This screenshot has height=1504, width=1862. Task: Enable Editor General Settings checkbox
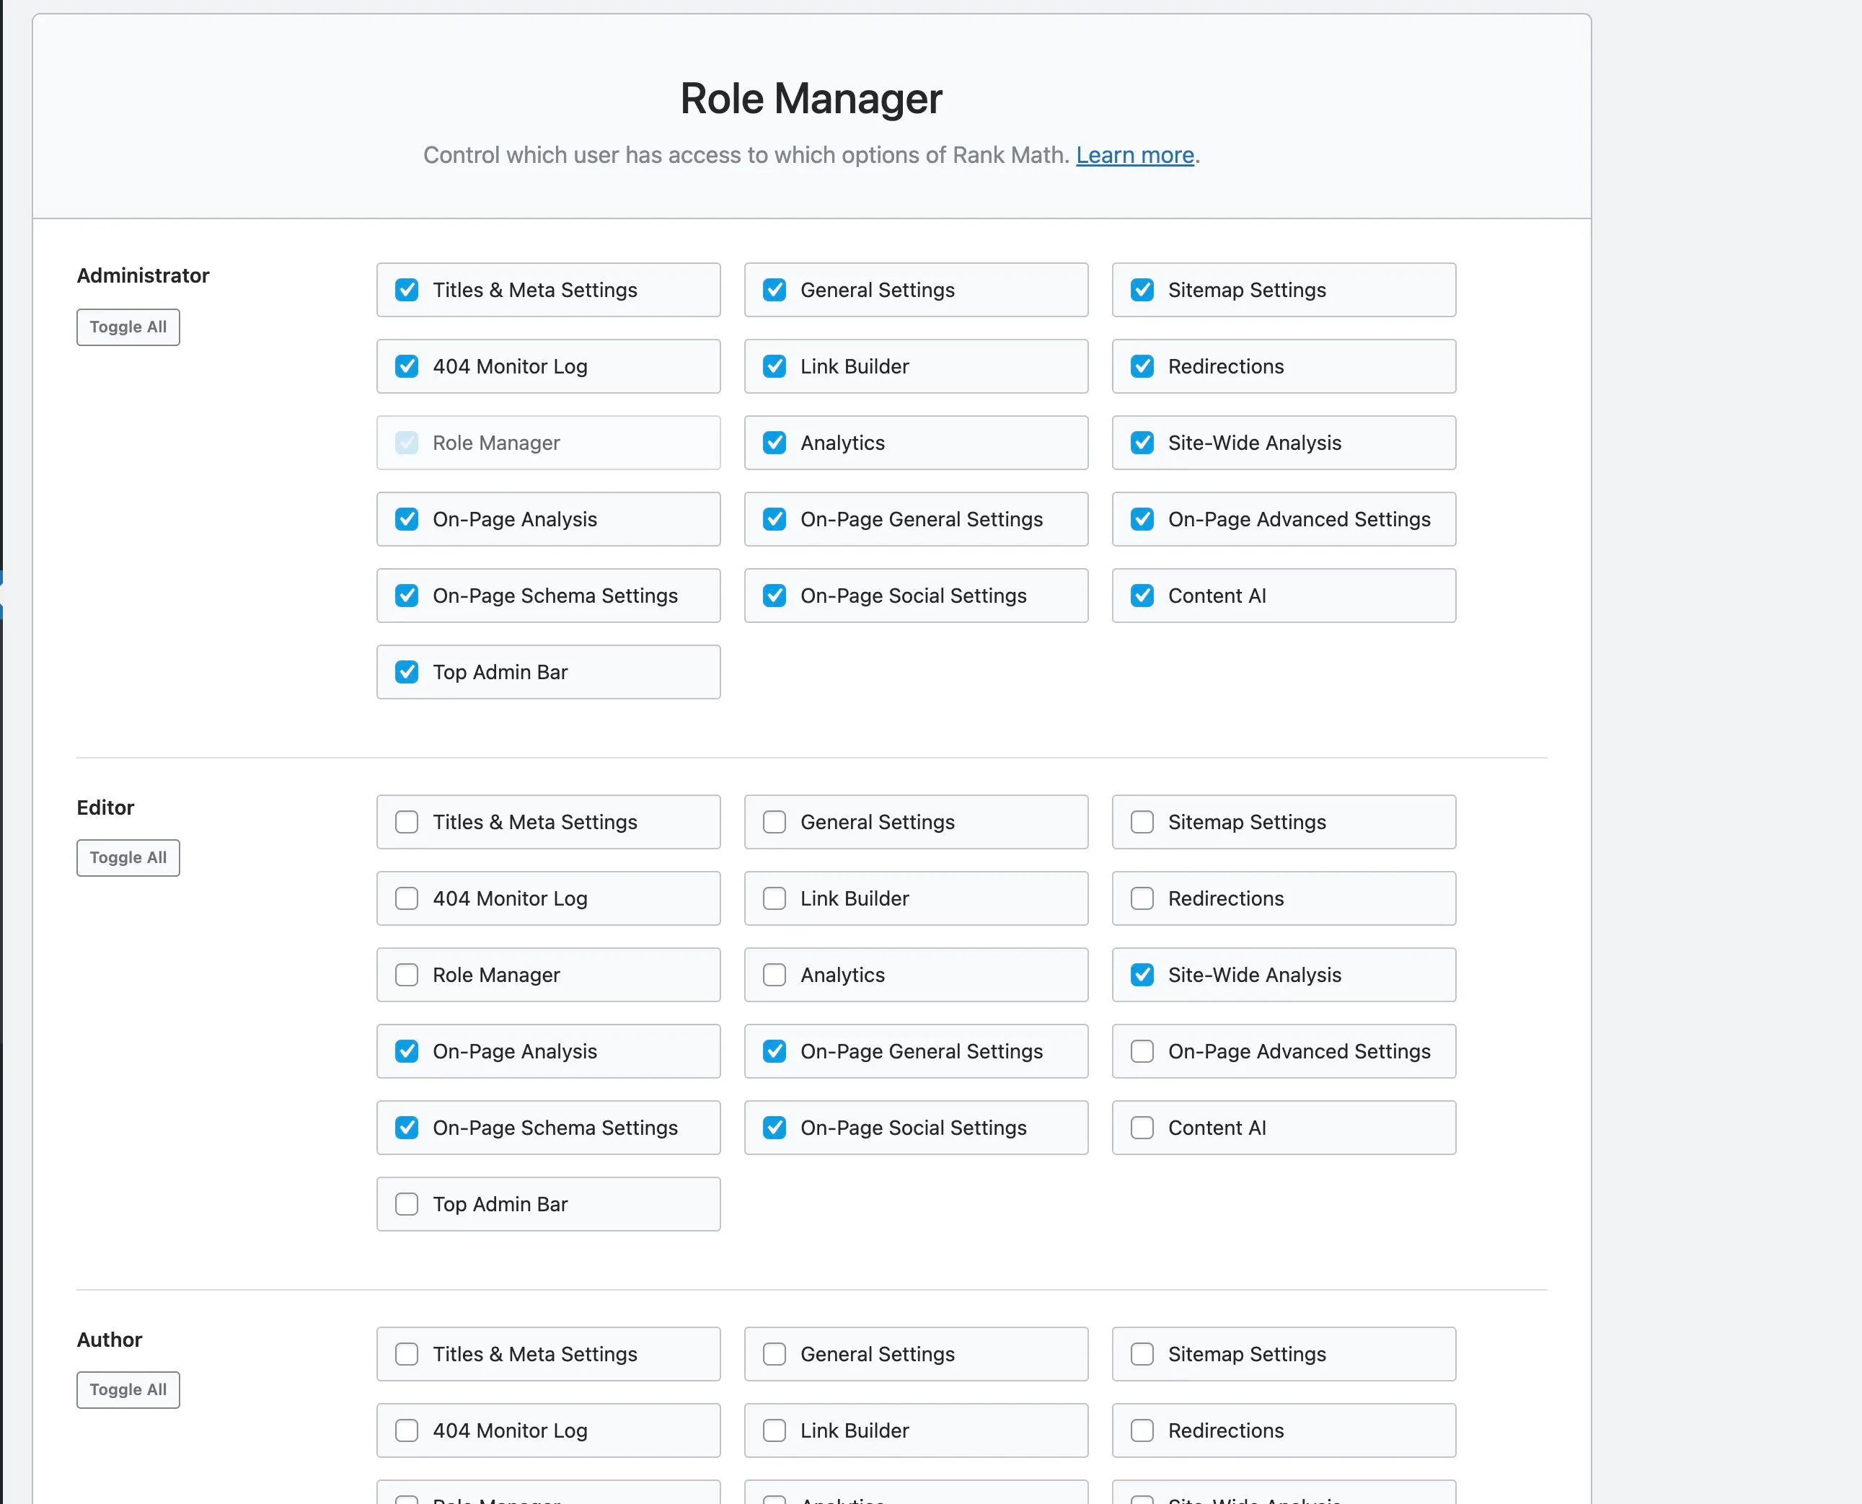[774, 822]
